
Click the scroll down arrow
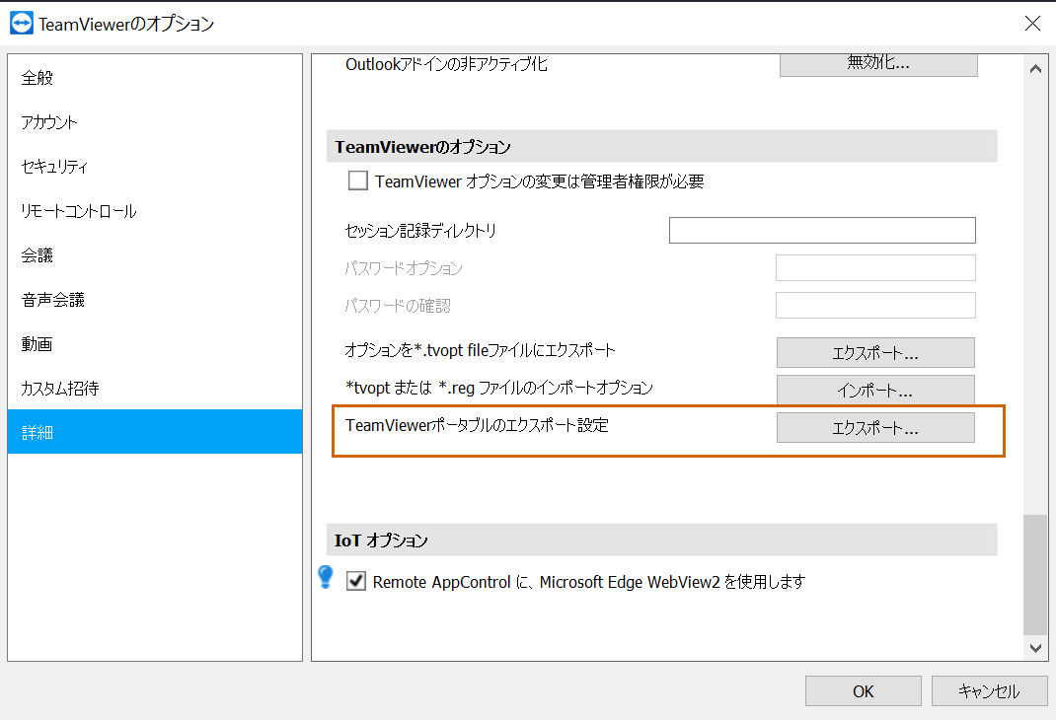click(1035, 648)
